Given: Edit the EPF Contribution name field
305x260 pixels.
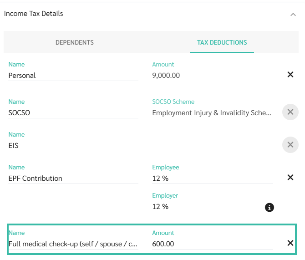Looking at the screenshot, I should click(73, 178).
